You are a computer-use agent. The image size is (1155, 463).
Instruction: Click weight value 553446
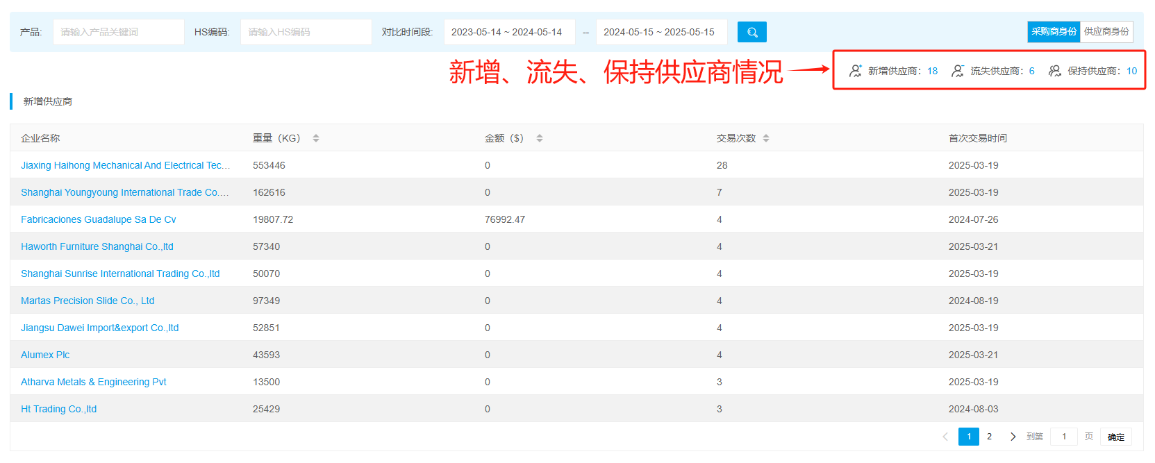tap(269, 165)
